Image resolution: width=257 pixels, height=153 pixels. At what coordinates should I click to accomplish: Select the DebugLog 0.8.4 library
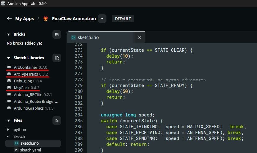pos(28,81)
